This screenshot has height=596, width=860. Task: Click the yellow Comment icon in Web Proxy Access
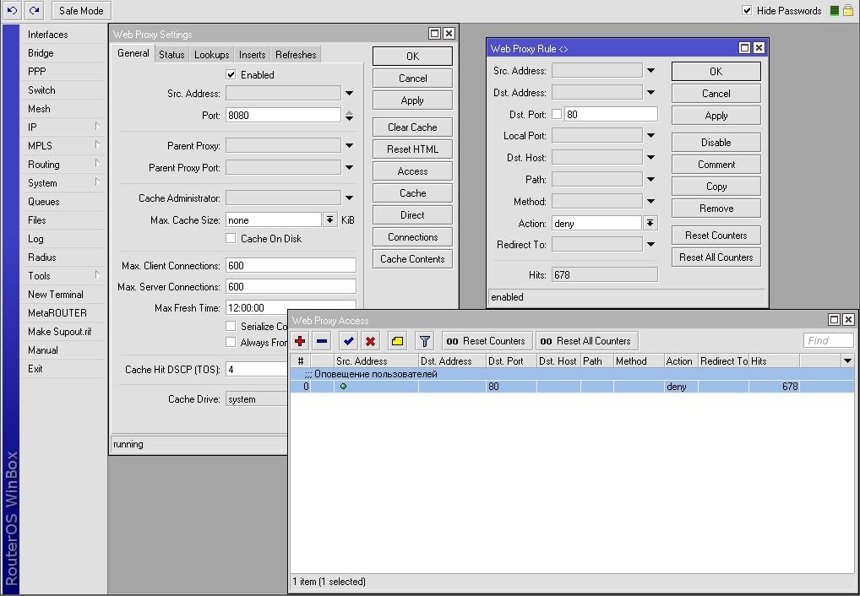397,341
